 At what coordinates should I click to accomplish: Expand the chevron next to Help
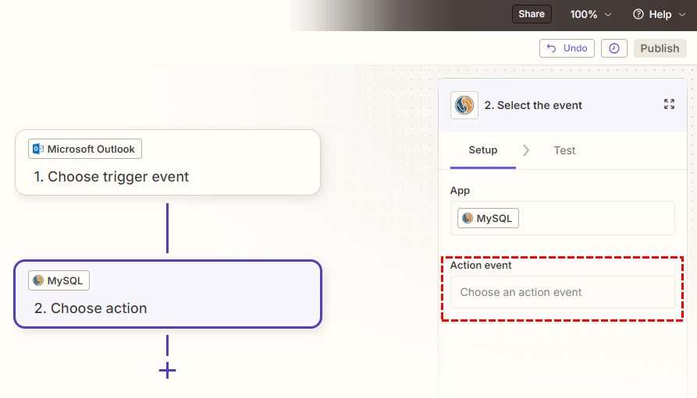(x=683, y=15)
